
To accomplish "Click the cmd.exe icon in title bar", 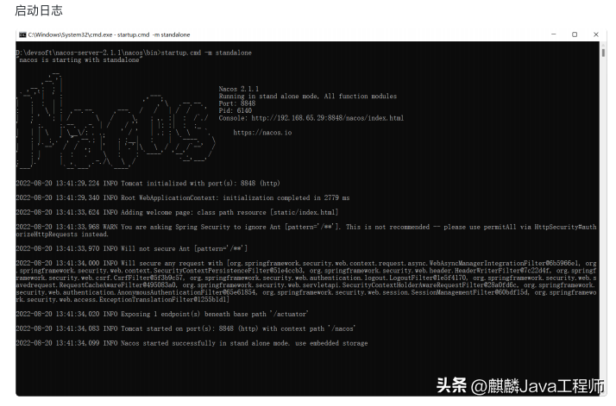I will tap(22, 35).
